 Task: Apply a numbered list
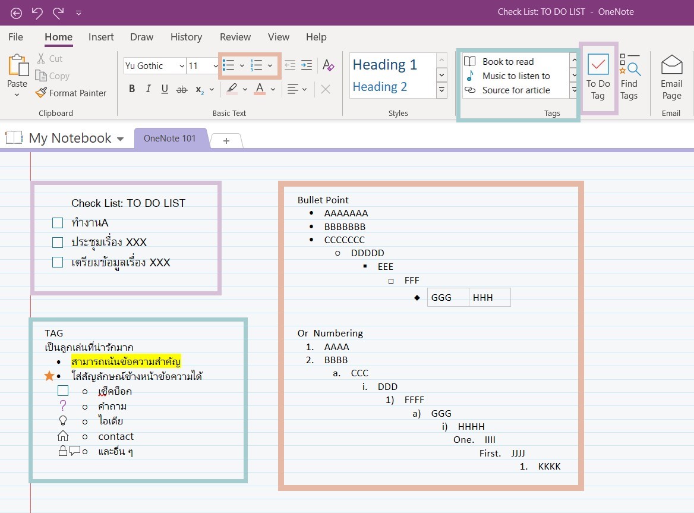257,65
